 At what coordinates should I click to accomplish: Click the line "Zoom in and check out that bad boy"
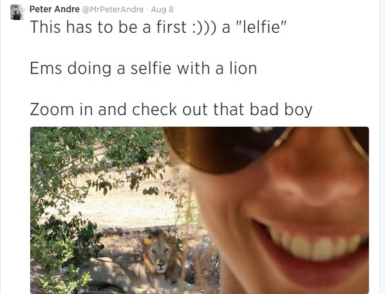pos(171,109)
